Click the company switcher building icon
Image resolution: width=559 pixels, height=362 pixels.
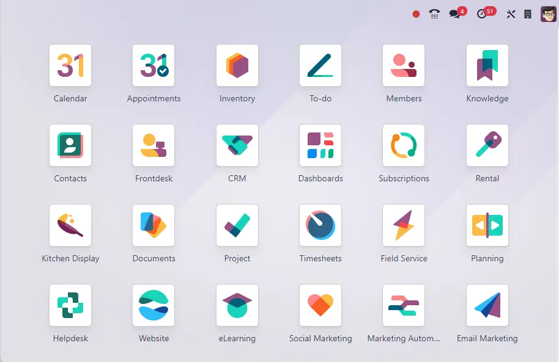coord(528,14)
